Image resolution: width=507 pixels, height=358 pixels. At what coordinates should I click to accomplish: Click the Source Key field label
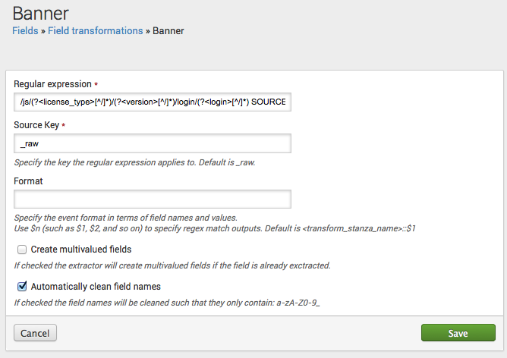pos(36,125)
